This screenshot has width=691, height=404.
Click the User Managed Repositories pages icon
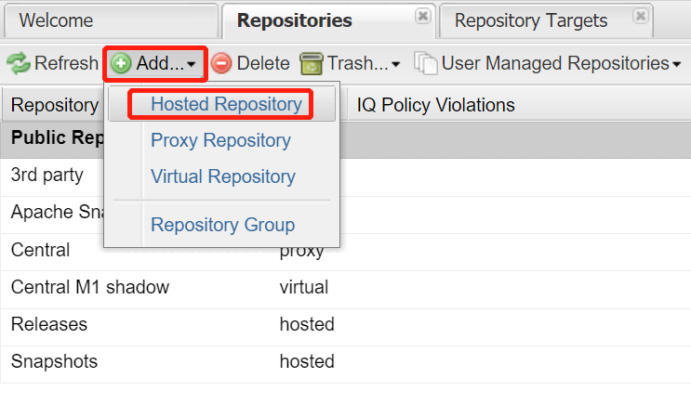click(x=426, y=63)
